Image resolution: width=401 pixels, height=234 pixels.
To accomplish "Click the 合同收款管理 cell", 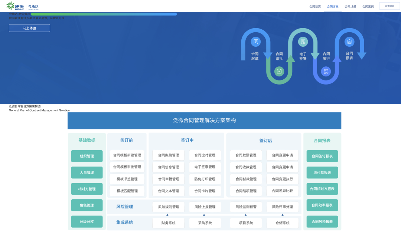I will click(246, 167).
